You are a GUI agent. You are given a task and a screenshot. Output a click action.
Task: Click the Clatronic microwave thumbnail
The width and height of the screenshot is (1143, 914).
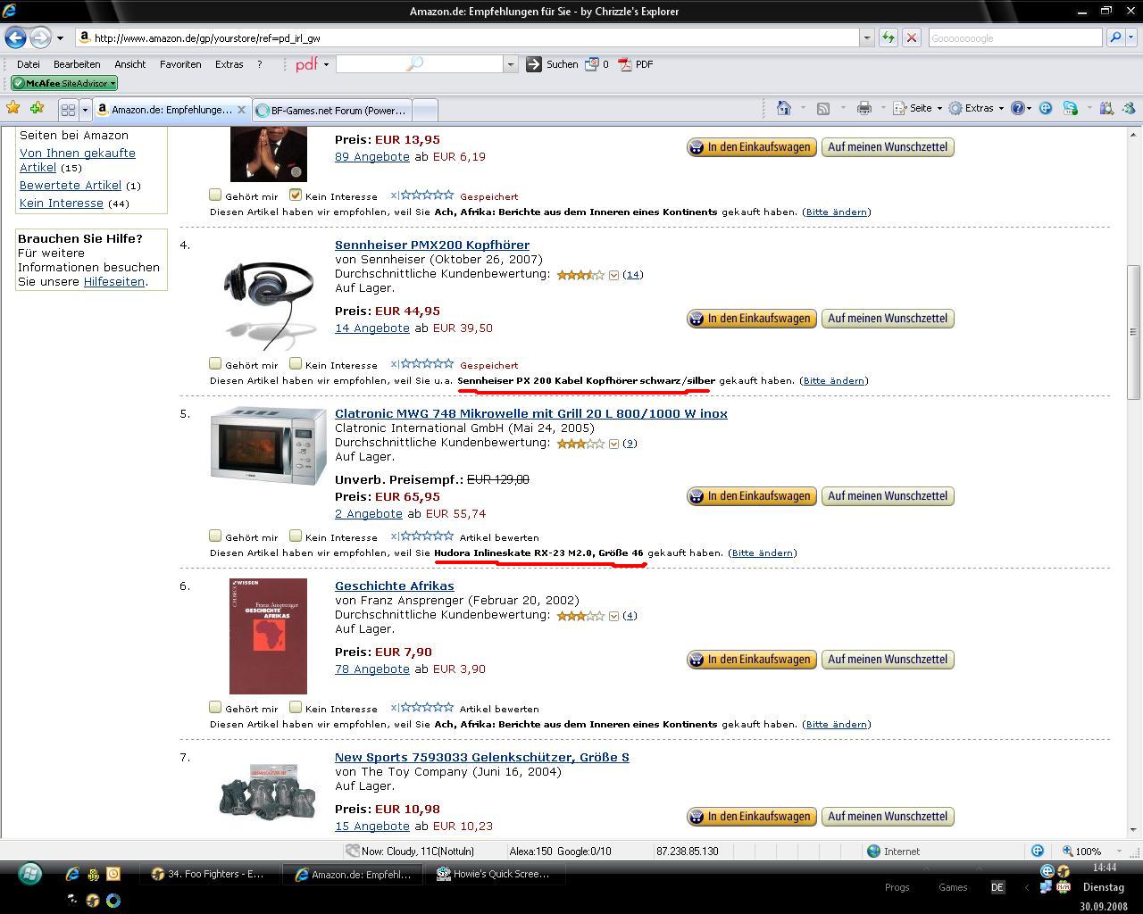[x=269, y=445]
